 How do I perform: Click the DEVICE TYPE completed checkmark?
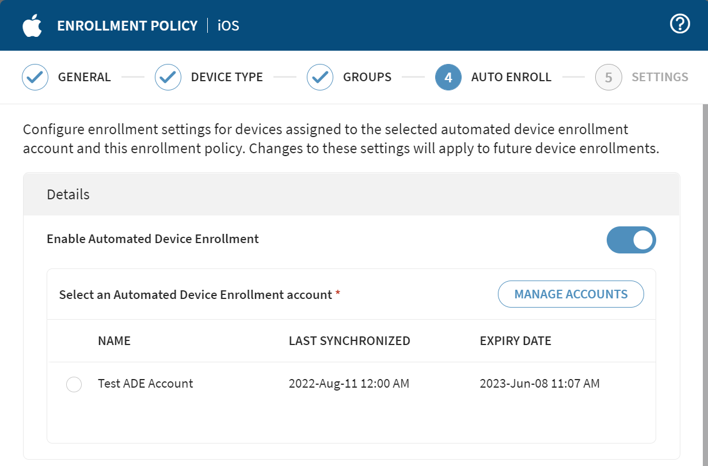point(168,77)
